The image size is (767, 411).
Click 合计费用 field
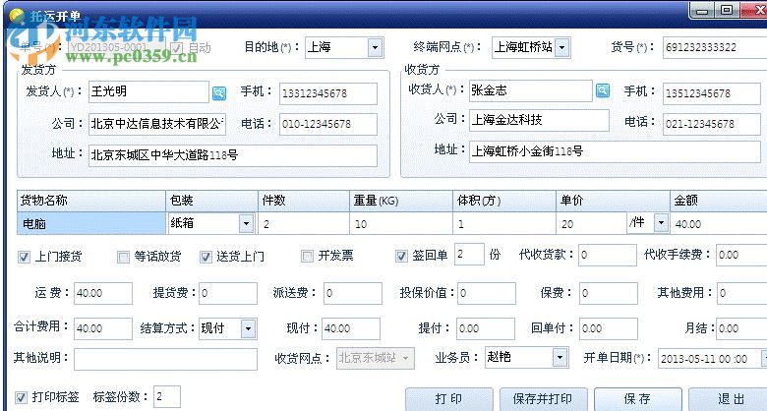103,328
